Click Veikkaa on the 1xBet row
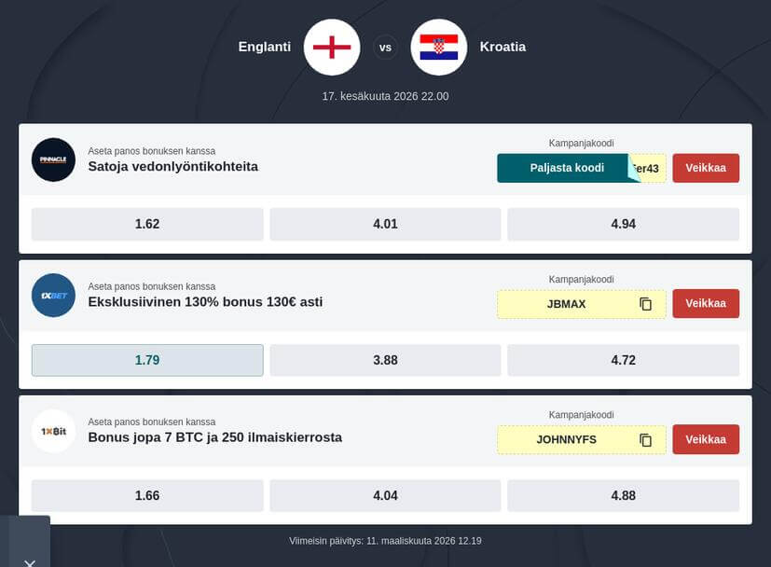Viewport: 771px width, 567px height. [x=706, y=303]
